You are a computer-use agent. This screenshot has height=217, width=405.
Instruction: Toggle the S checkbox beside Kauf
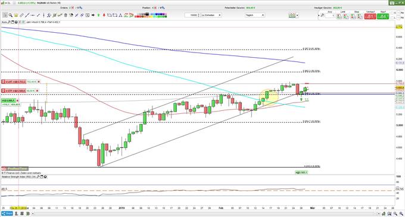coord(392,13)
